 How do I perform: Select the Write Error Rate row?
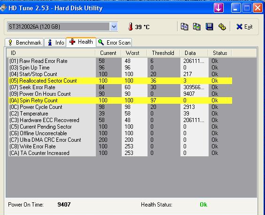120,146
